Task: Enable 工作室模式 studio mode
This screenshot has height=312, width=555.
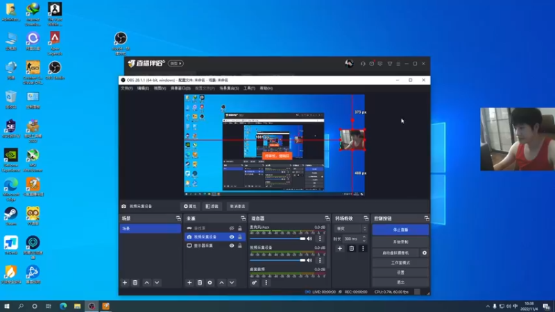Action: tap(400, 263)
